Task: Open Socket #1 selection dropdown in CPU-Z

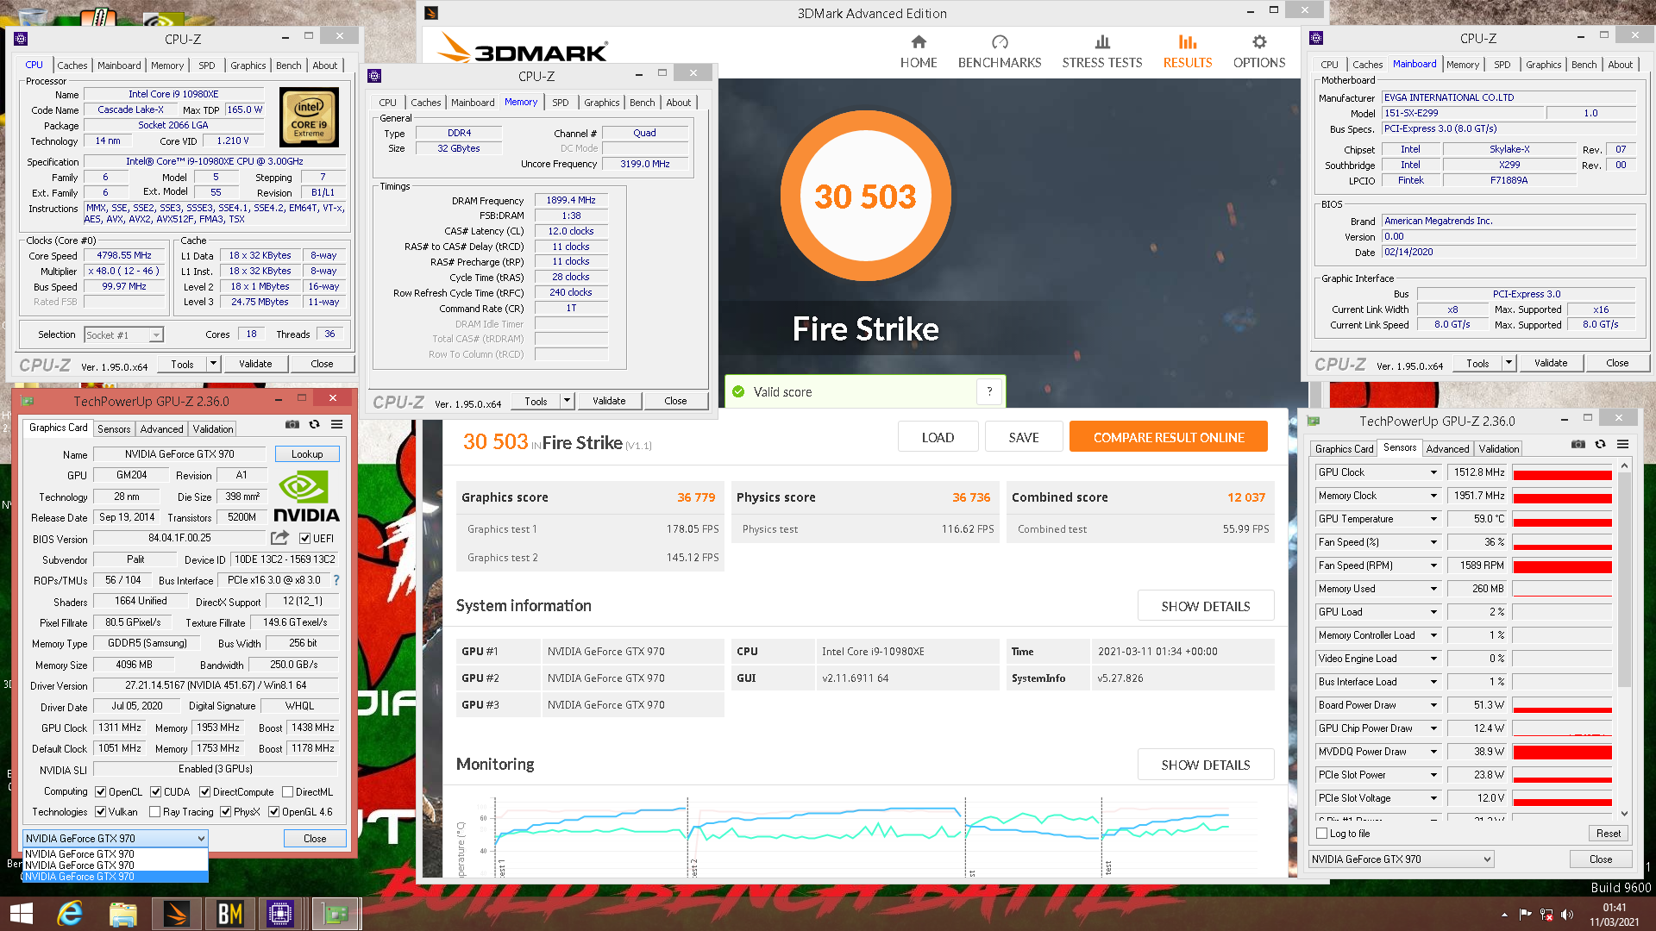Action: tap(123, 334)
